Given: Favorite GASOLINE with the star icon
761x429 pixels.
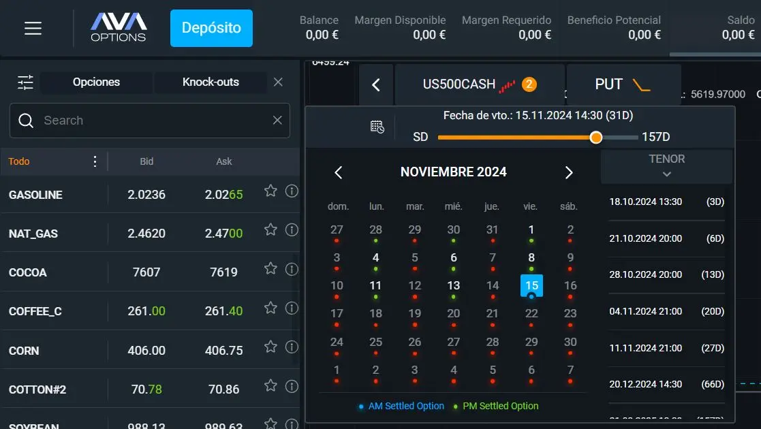Looking at the screenshot, I should click(x=270, y=191).
